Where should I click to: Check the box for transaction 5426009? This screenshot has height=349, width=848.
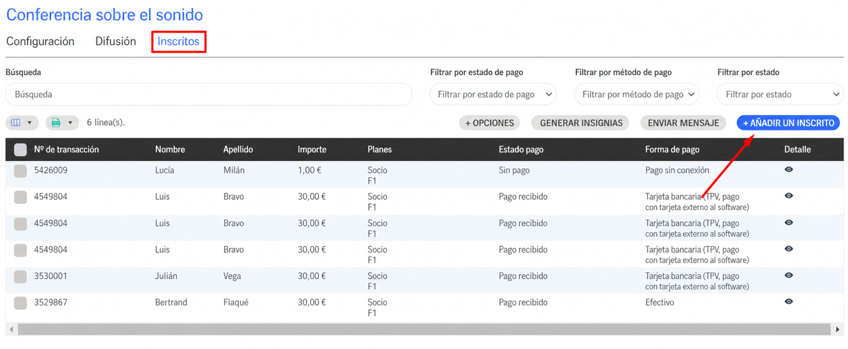coord(21,171)
